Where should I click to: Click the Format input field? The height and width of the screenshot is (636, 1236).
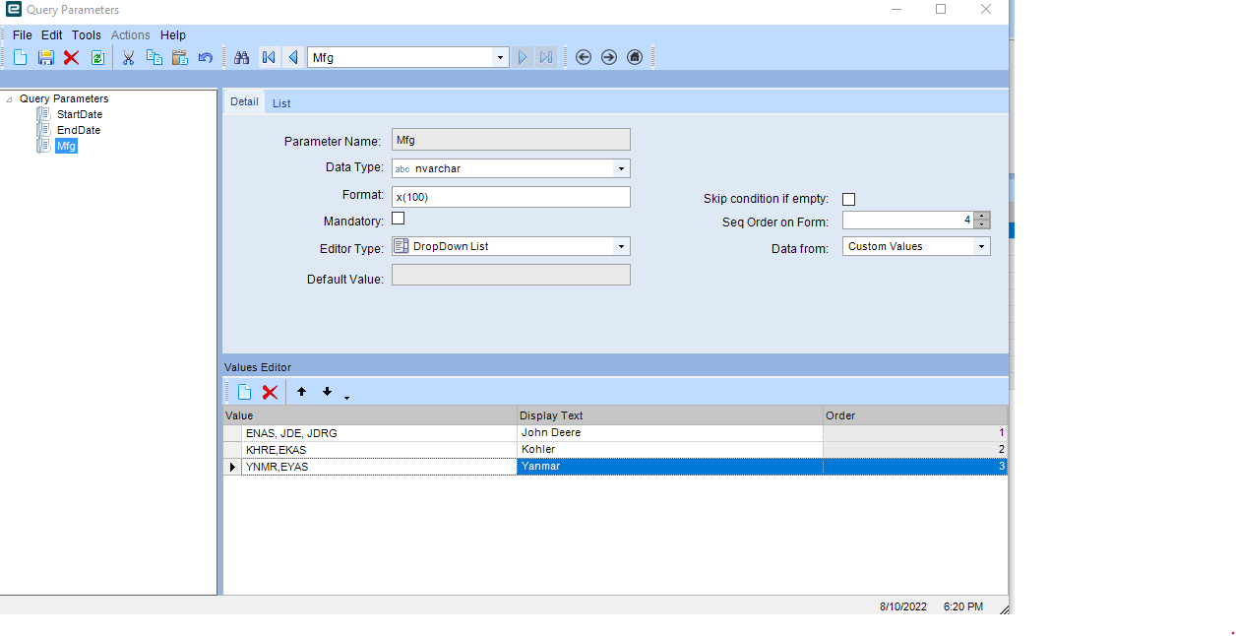click(511, 197)
